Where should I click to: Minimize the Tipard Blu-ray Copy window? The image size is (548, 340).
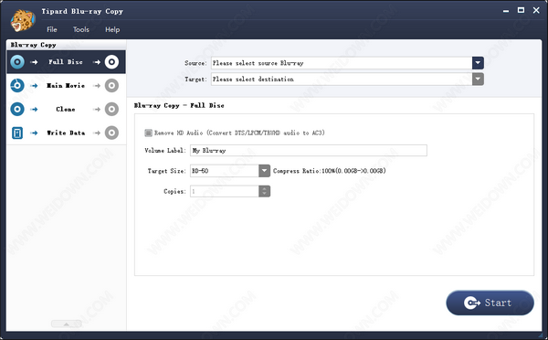tap(506, 11)
